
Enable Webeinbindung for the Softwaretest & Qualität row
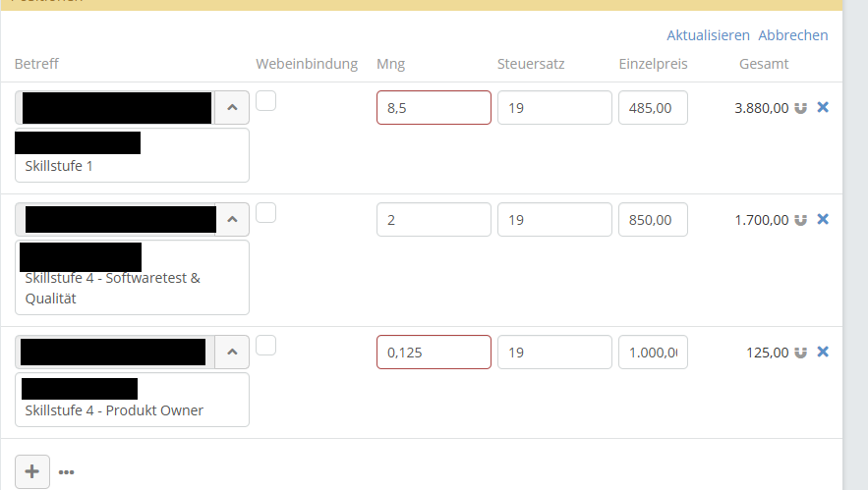[266, 212]
